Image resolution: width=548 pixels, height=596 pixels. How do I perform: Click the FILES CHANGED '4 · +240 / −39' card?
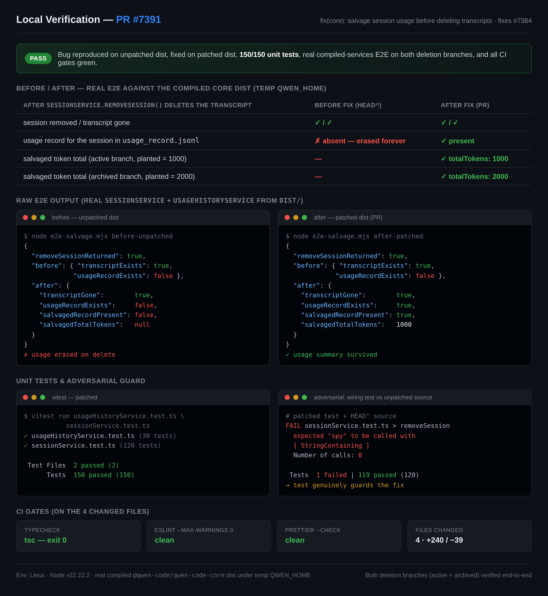click(469, 536)
